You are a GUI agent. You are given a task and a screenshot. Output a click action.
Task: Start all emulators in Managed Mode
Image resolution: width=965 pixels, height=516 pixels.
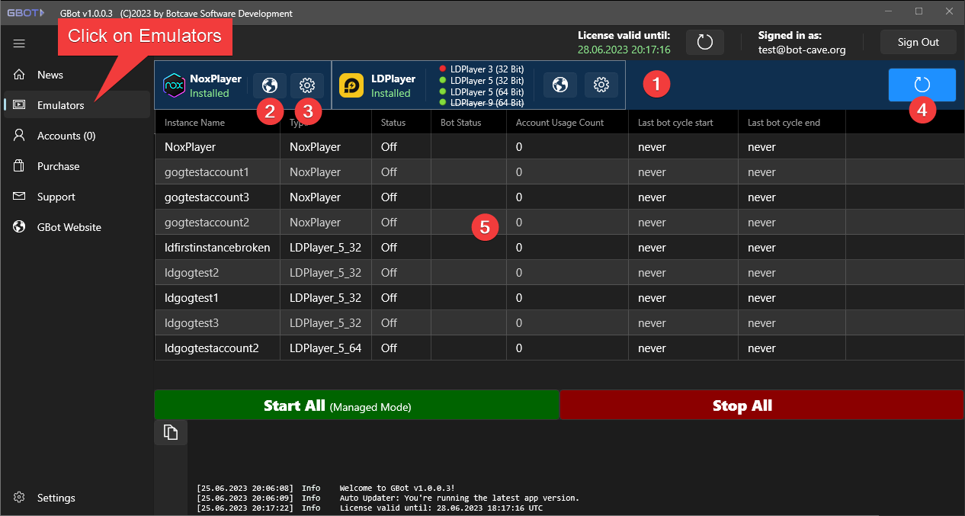[357, 405]
